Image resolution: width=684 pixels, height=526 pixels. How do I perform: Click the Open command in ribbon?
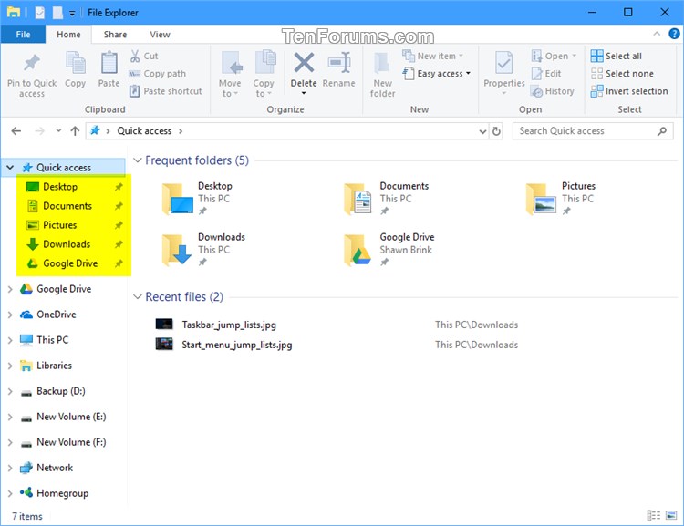point(554,56)
